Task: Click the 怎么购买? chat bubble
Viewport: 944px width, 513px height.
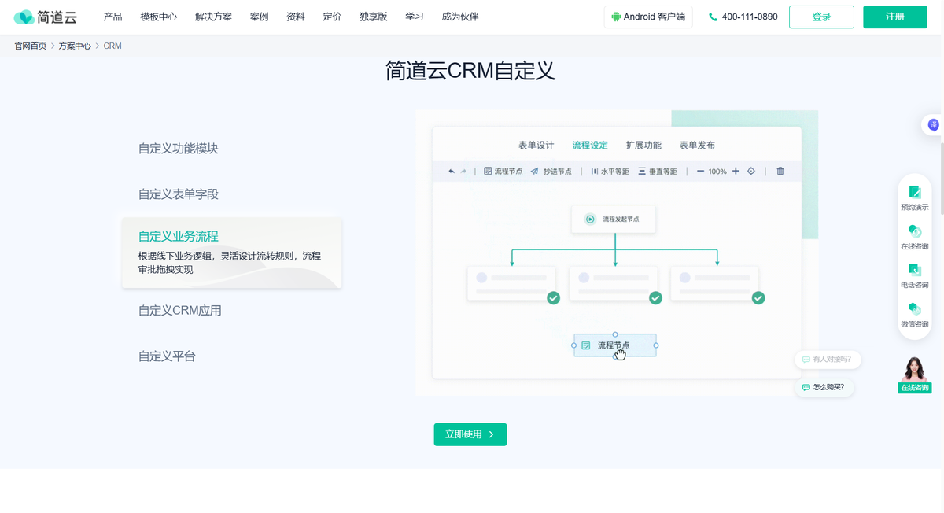Action: (824, 387)
